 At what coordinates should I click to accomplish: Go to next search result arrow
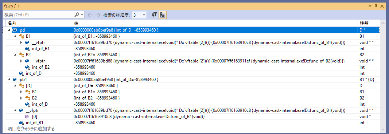pos(98,15)
